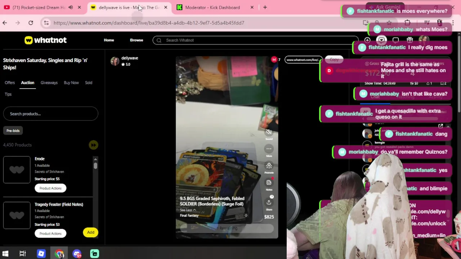The width and height of the screenshot is (461, 259).
Task: Click the up-down arrows beside Final Fantasy
Action: click(246, 215)
